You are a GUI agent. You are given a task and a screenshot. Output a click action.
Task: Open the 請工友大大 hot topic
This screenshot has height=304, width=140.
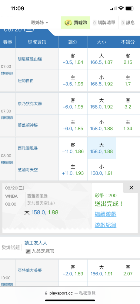(x=36, y=243)
